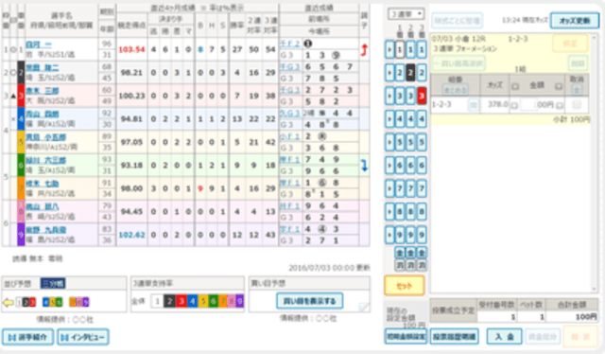
Task: Click bet slip scrollbar down arrow
Action: [x=595, y=289]
